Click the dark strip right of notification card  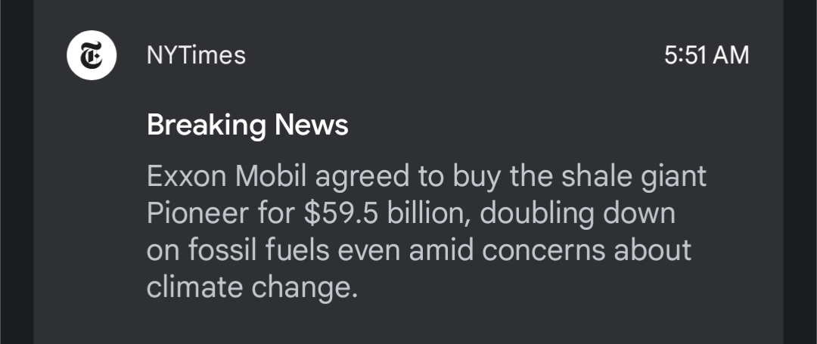[x=800, y=172]
